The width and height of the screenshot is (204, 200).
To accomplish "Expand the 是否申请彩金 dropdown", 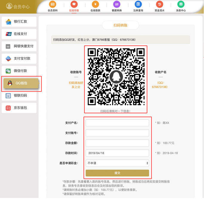I will [117, 163].
